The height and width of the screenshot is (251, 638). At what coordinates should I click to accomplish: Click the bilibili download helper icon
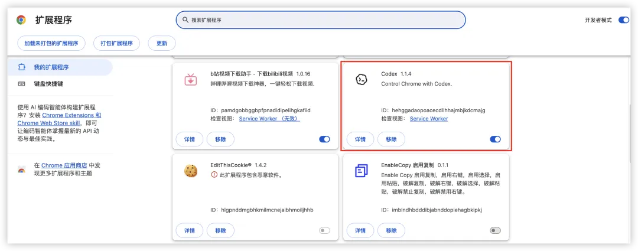point(190,80)
